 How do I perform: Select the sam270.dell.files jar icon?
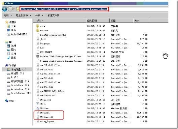point(38,83)
